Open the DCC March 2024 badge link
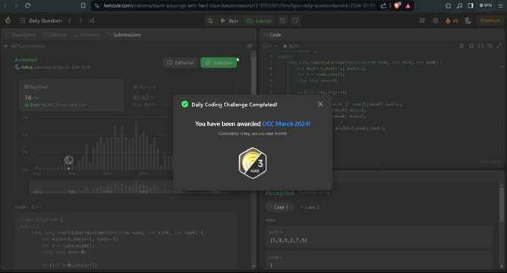 click(286, 124)
